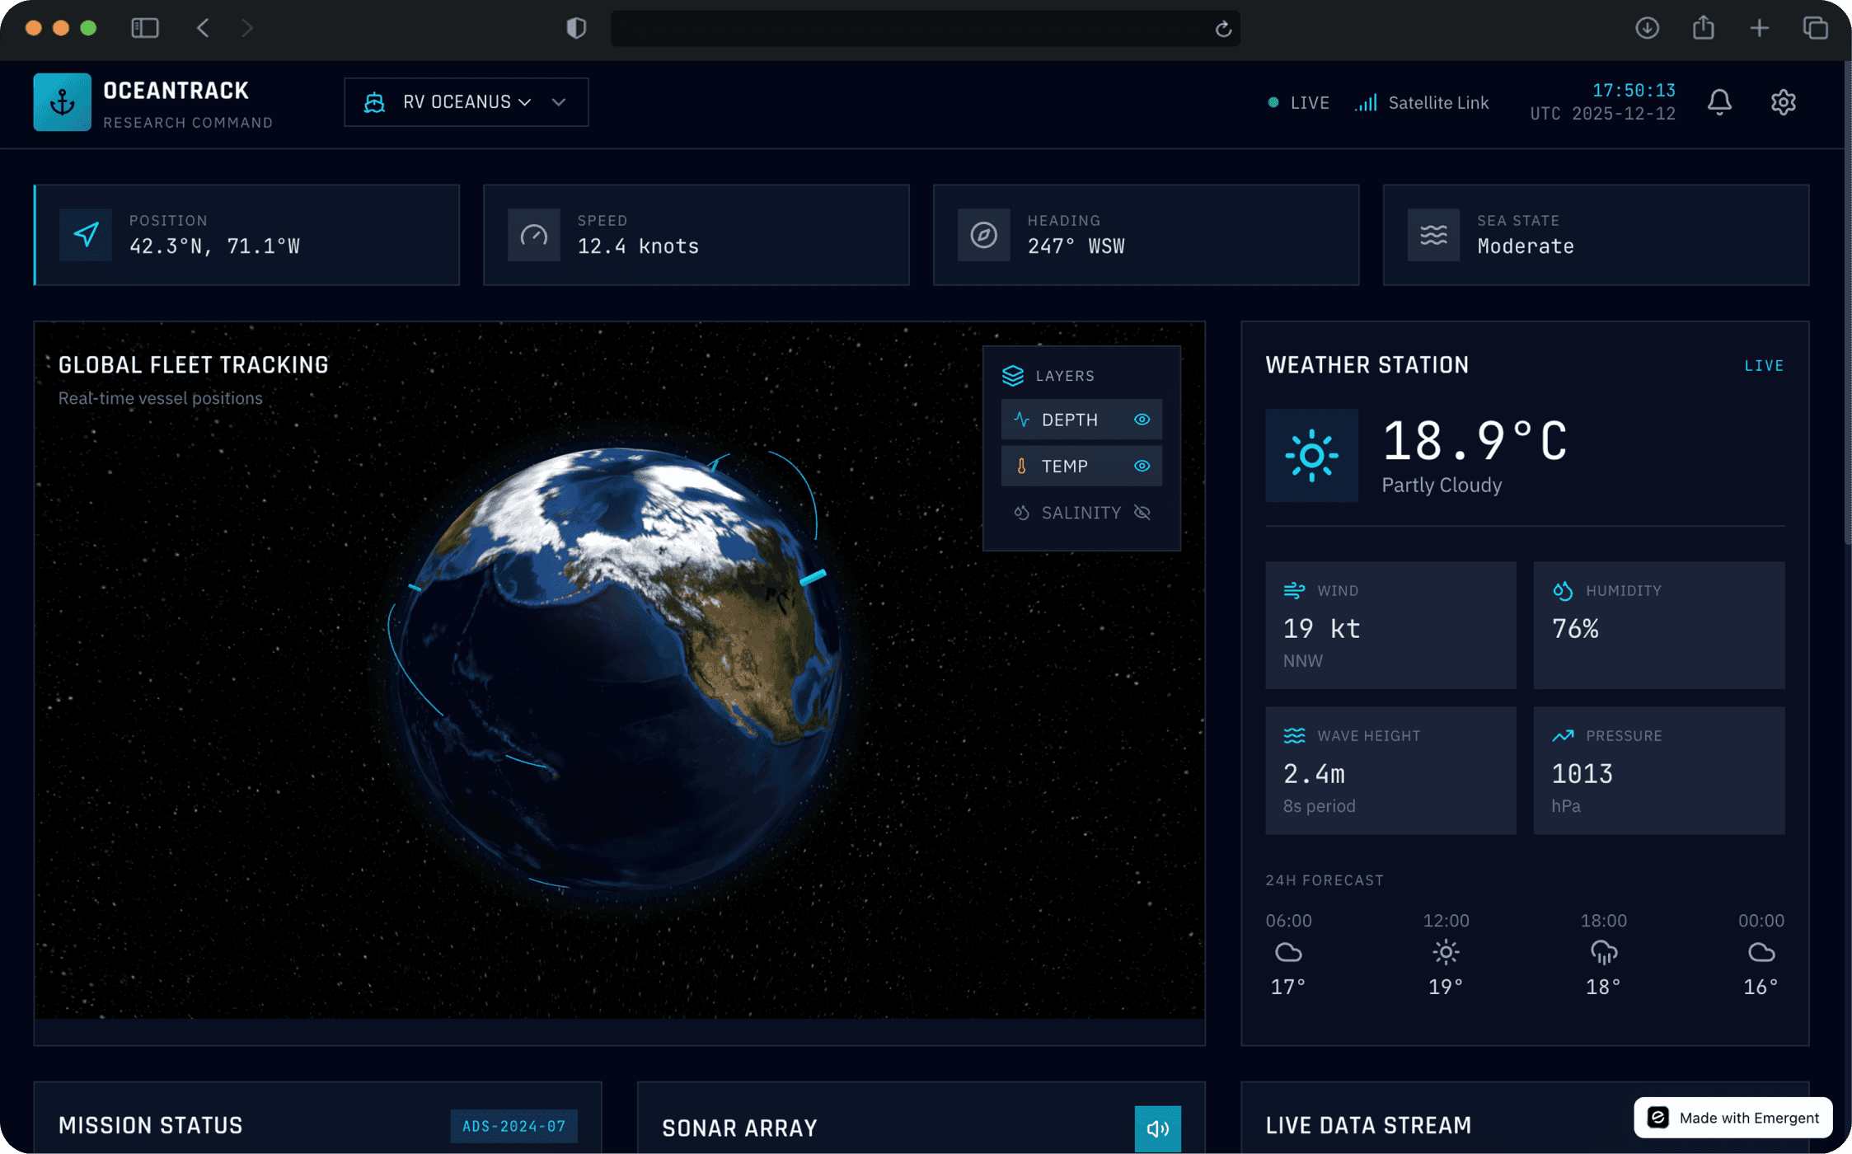The width and height of the screenshot is (1852, 1154).
Task: Click the ADS-2024-07 mission badge
Action: point(513,1126)
